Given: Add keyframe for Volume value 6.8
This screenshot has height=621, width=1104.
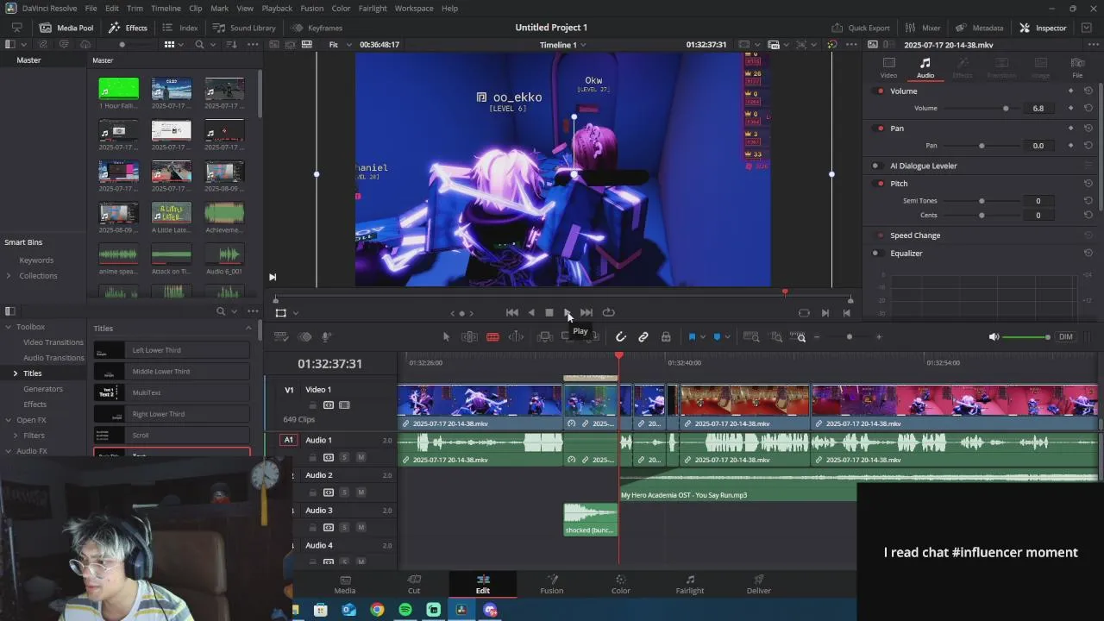Looking at the screenshot, I should 1071,109.
